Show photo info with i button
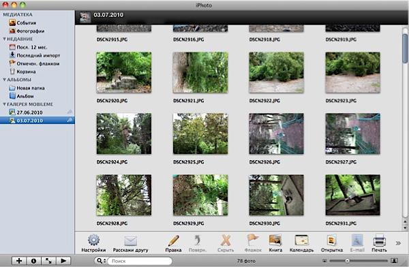Screen dimensions: 409x267 click(x=33, y=261)
